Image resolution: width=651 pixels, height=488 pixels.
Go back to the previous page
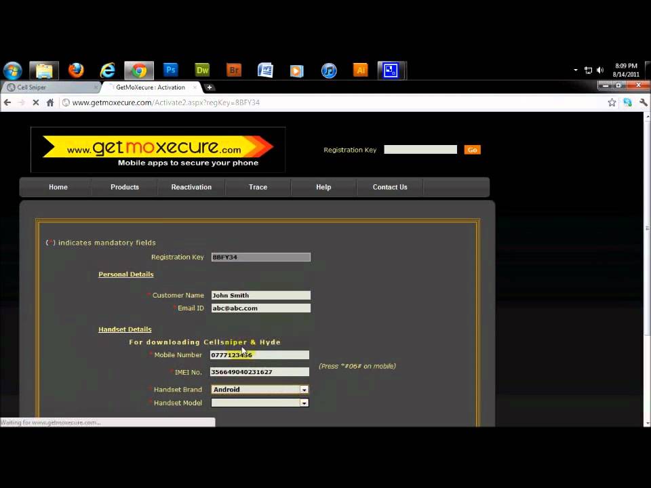[7, 102]
